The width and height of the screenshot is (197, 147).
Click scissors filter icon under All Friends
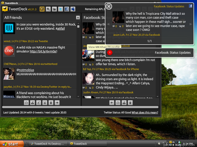pos(45,103)
